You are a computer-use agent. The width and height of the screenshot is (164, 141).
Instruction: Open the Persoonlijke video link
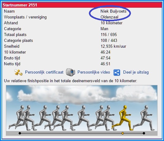(94, 72)
